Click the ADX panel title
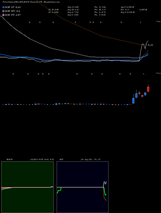This screenshot has height=213, width=161. [x=61, y=159]
